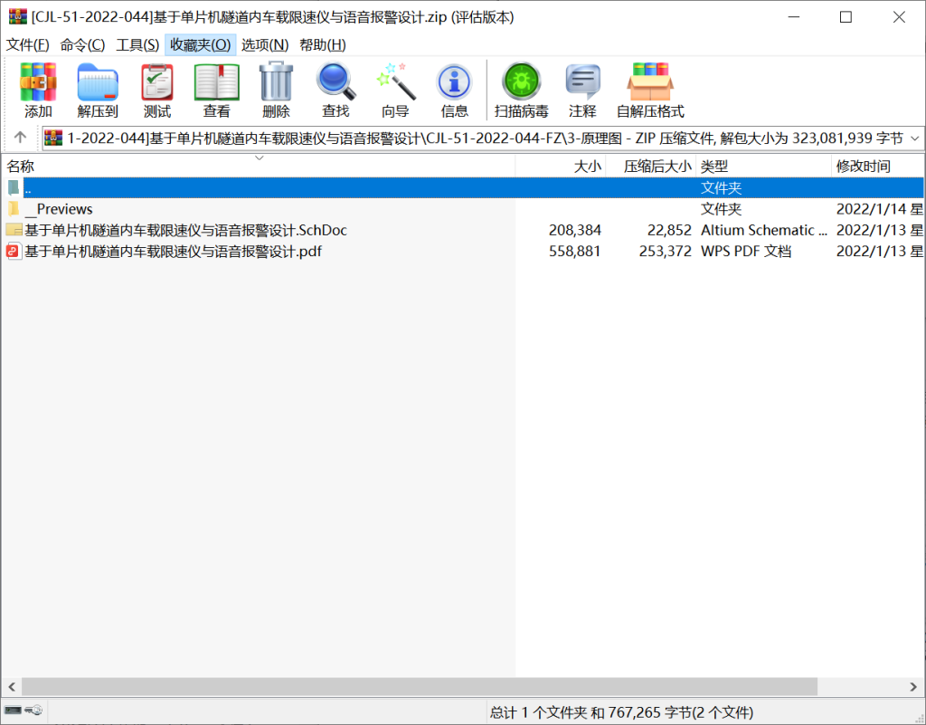Run the 测试 (Test) archive tool

157,91
